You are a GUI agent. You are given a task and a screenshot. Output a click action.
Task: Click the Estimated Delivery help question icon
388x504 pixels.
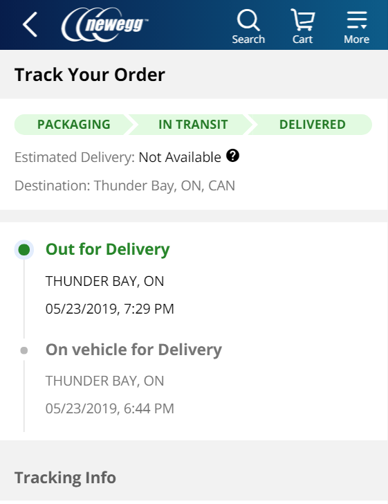(232, 156)
